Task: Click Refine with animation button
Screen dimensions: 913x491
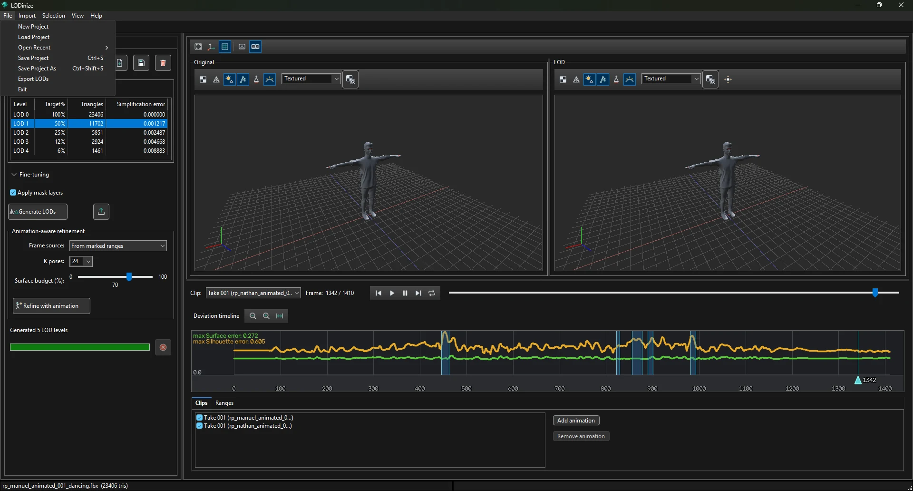Action: (x=51, y=306)
